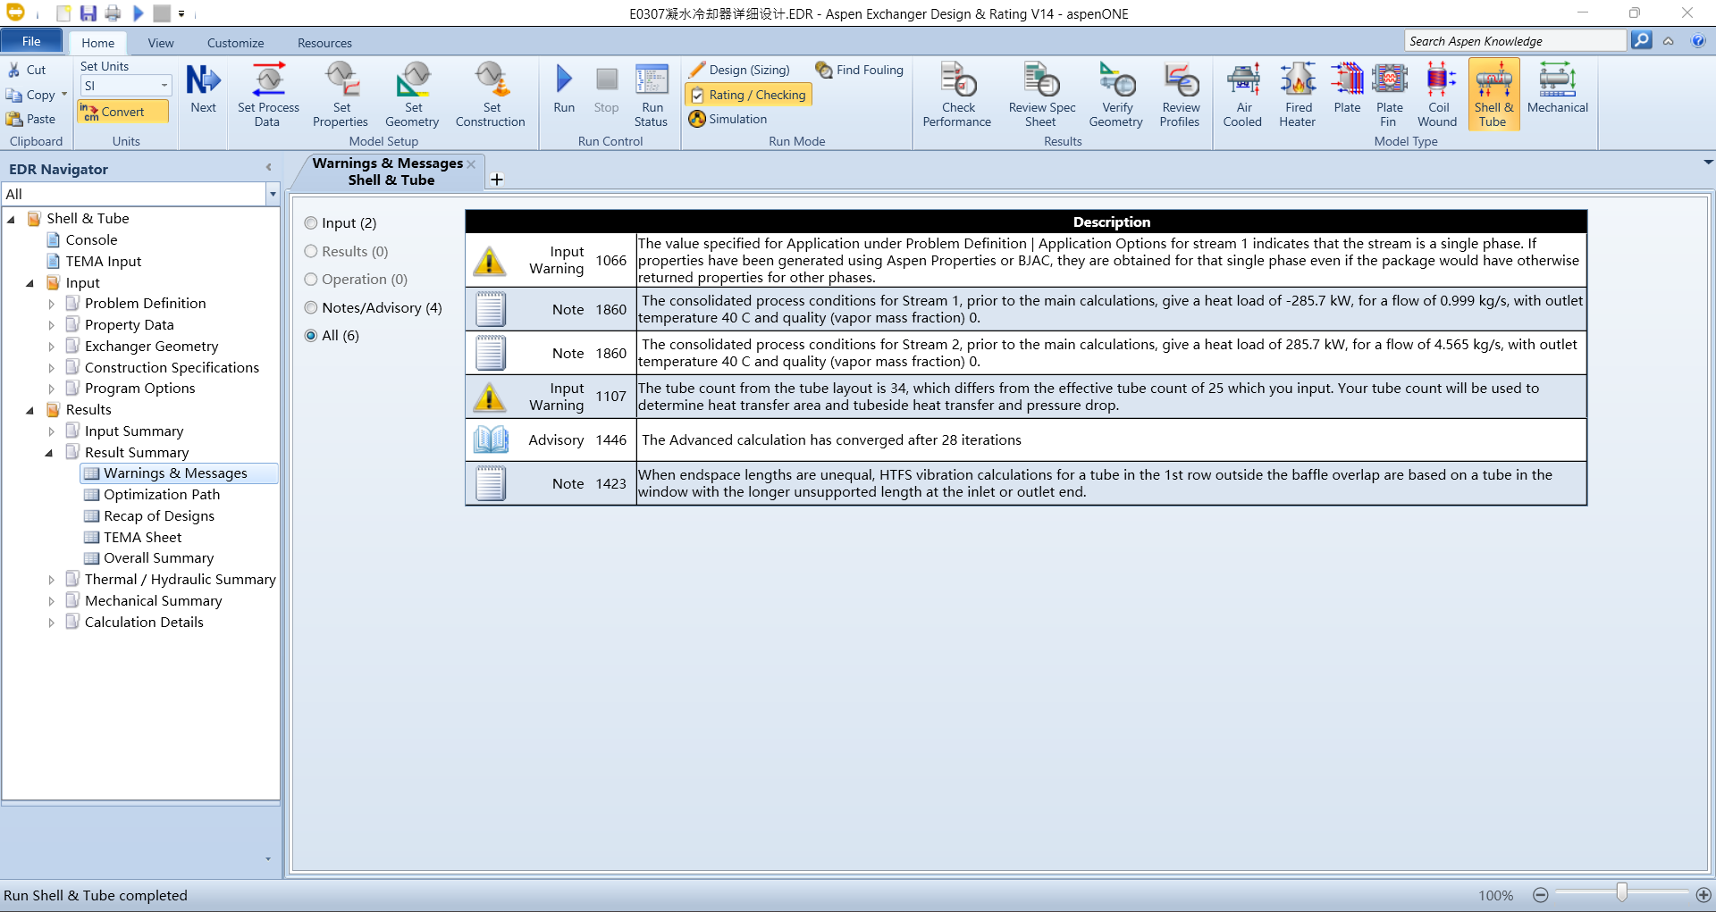
Task: Open Review Spec Sheet
Action: [1042, 95]
